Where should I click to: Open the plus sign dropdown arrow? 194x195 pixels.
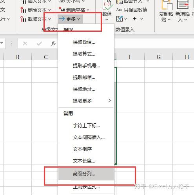point(141,19)
